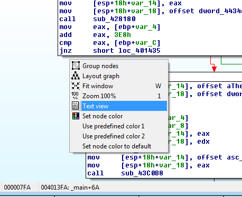Click status bar address 004013FA: _main+6A

click(x=70, y=187)
